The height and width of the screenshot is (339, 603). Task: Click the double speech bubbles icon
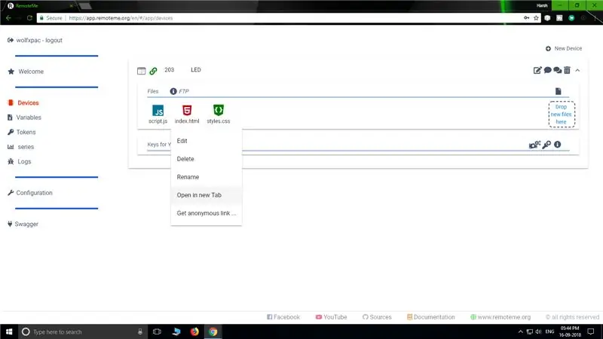557,70
